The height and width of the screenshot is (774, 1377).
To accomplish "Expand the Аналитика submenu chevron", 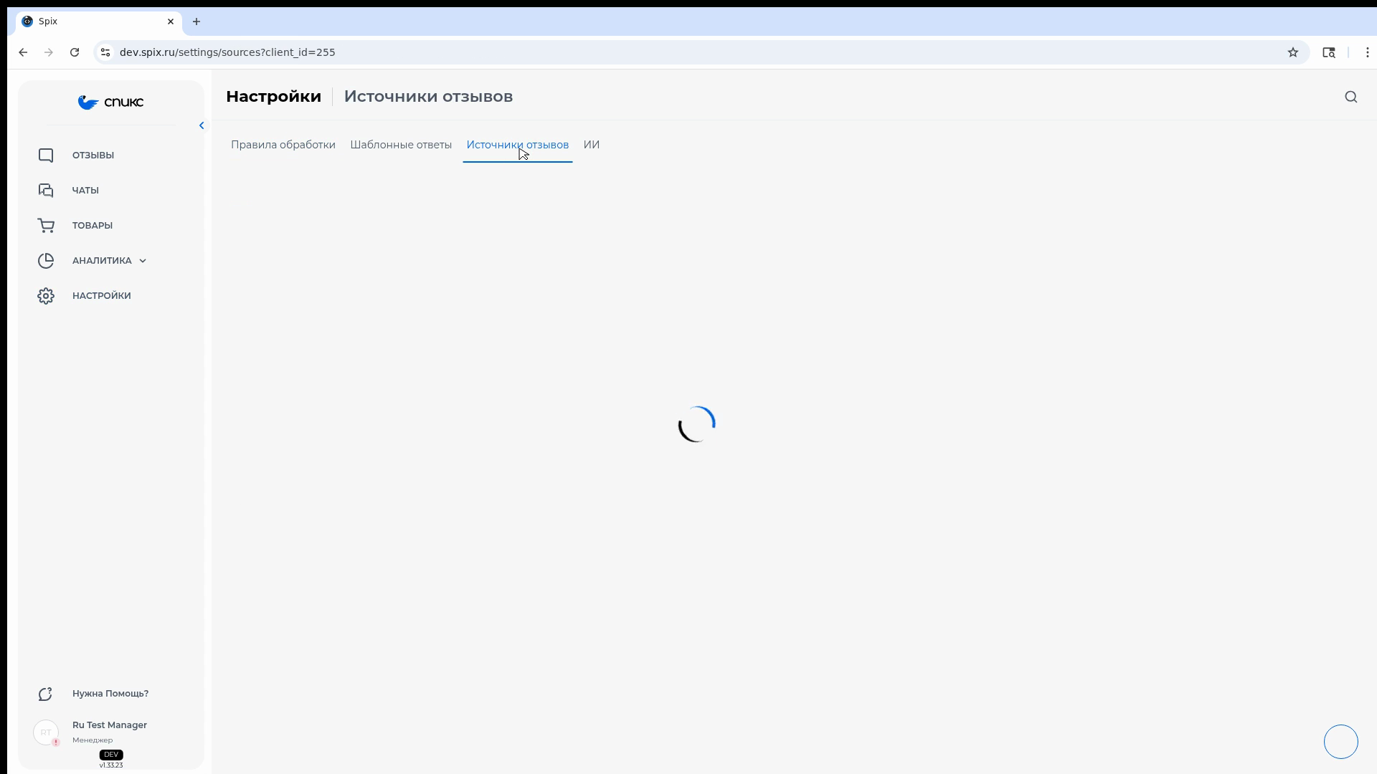I will 143,261.
